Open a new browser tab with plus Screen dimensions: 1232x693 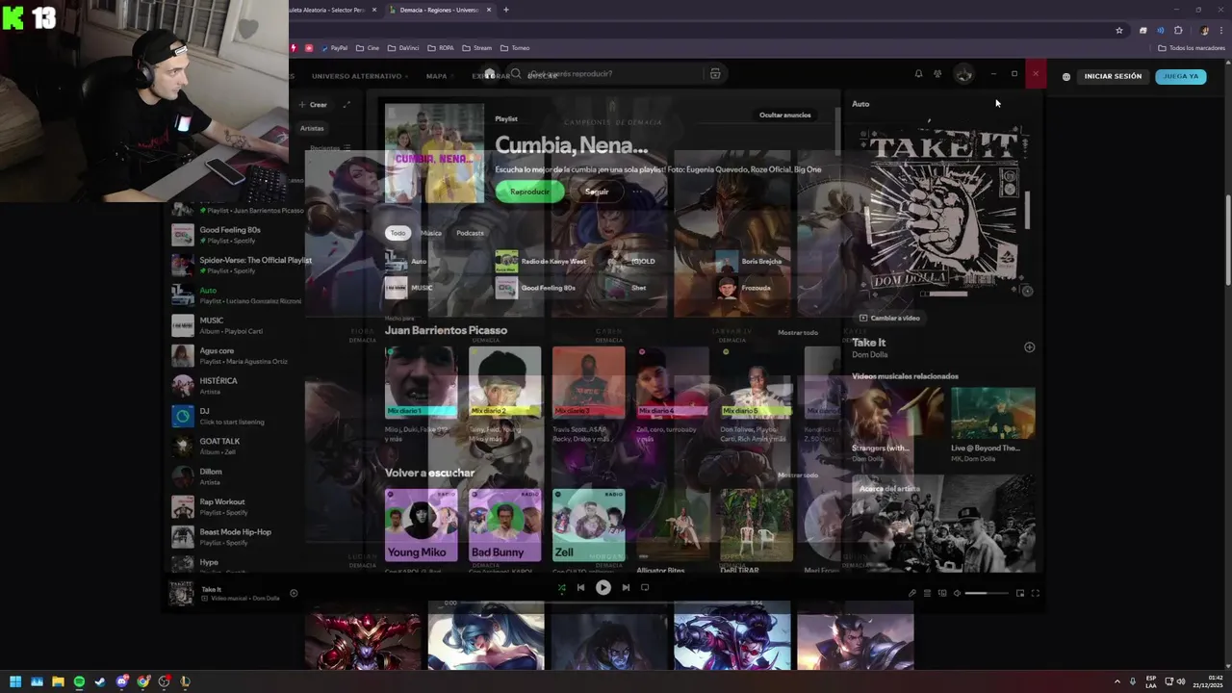coord(506,10)
